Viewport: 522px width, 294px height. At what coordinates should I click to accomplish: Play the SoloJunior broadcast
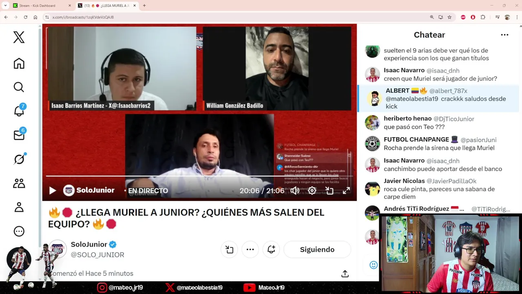[52, 191]
